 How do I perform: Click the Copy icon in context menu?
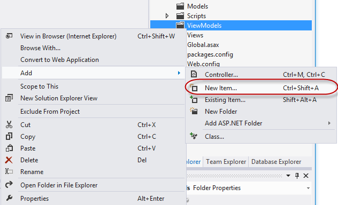9,136
